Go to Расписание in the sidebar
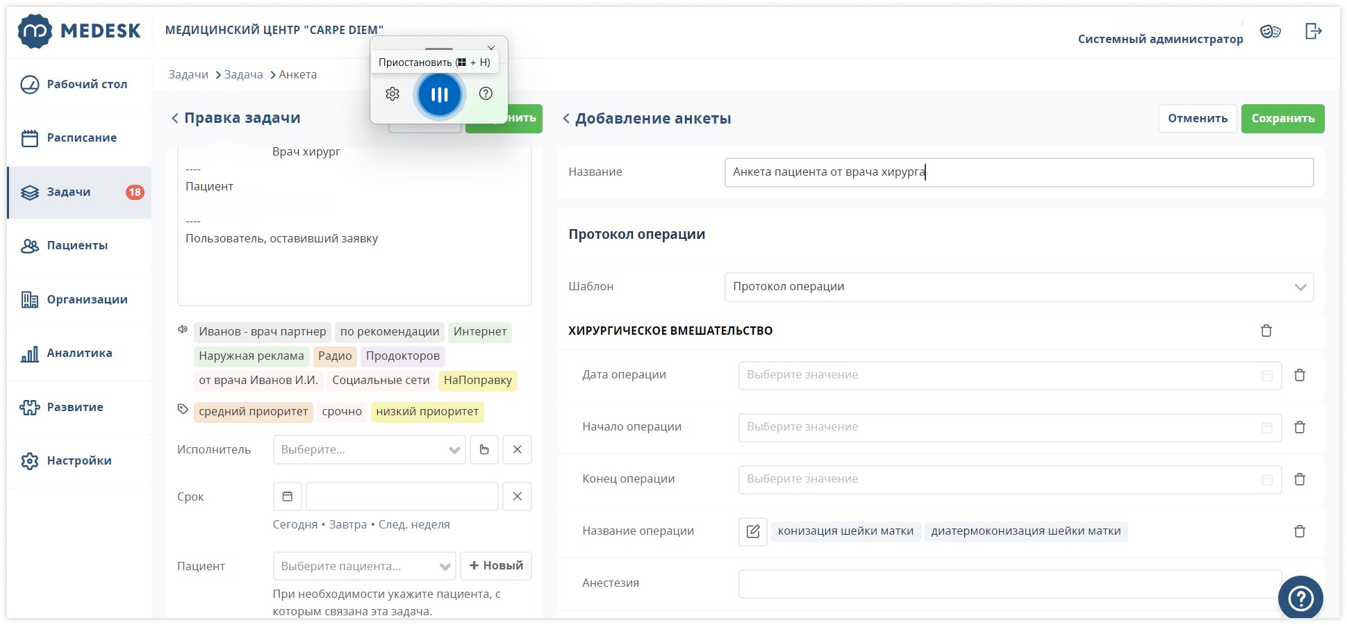This screenshot has width=1347, height=625. coord(81,137)
